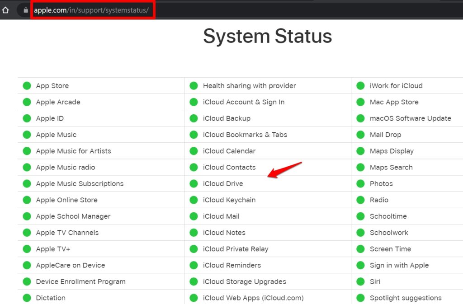
Task: Click the padlock icon in the address bar
Action: pyautogui.click(x=24, y=9)
